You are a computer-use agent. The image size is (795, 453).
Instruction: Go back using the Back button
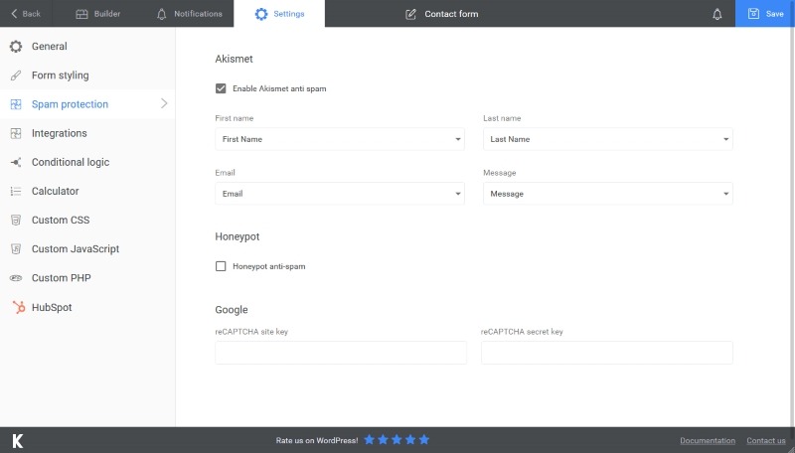point(26,14)
